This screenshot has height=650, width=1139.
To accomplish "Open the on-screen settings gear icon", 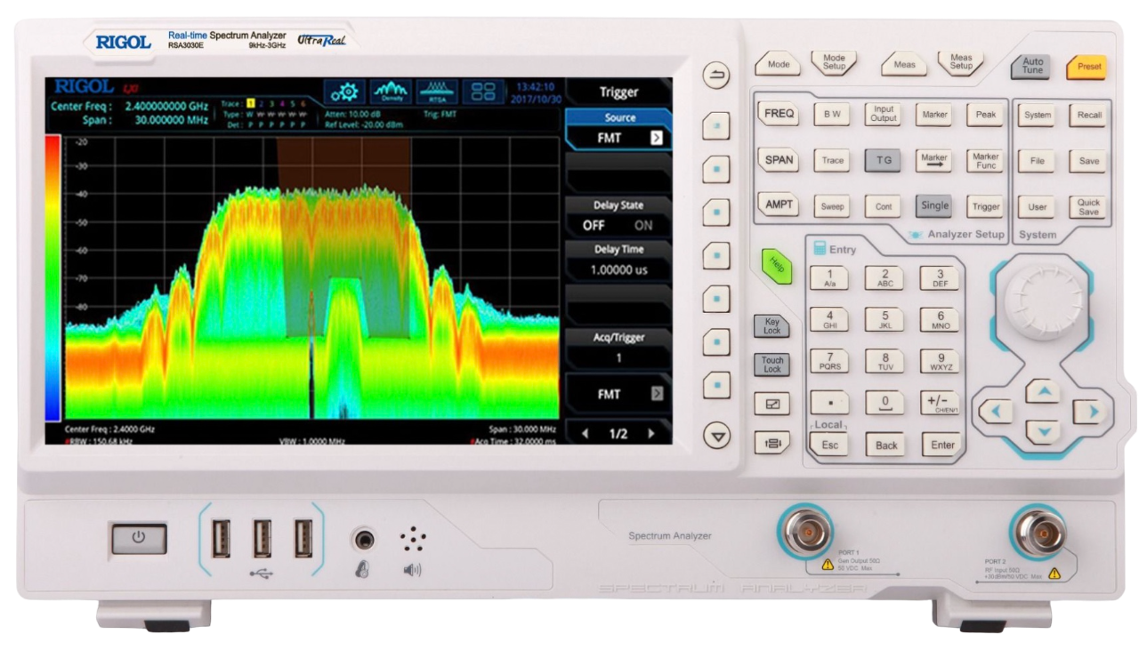I will tap(343, 92).
